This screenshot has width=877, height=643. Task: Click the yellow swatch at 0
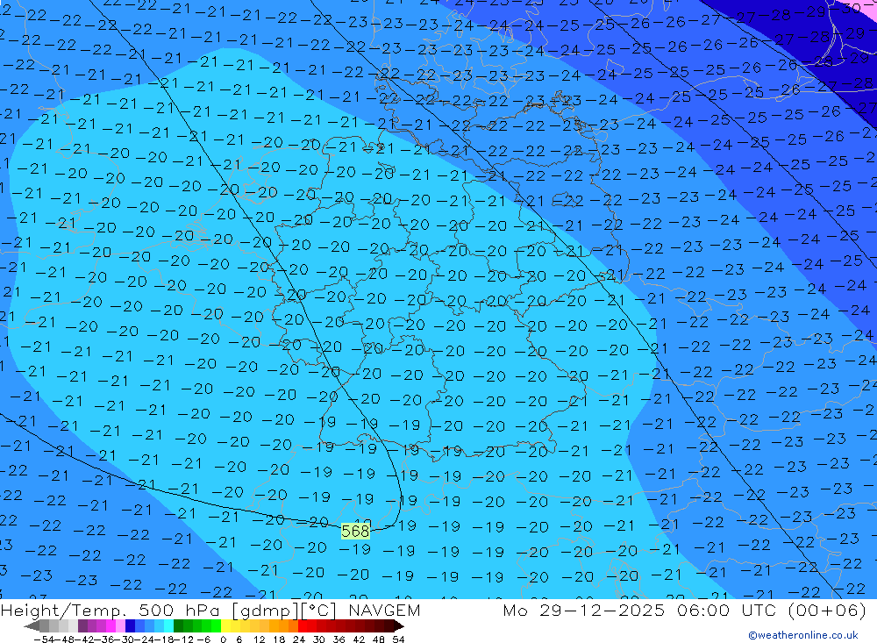[x=226, y=626]
